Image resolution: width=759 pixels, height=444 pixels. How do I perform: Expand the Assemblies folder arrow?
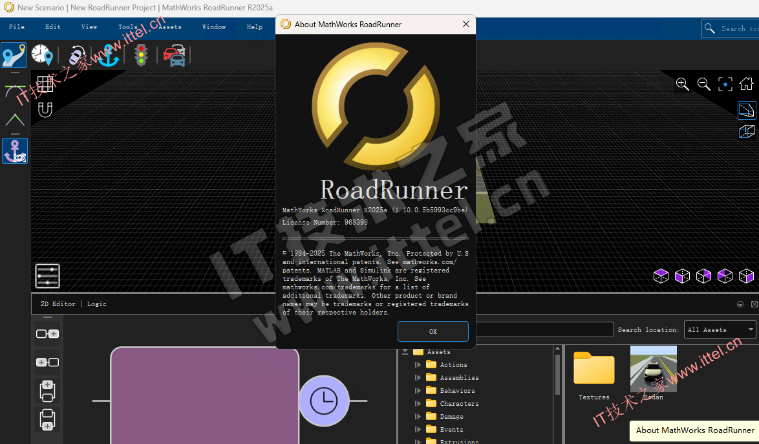tap(418, 377)
